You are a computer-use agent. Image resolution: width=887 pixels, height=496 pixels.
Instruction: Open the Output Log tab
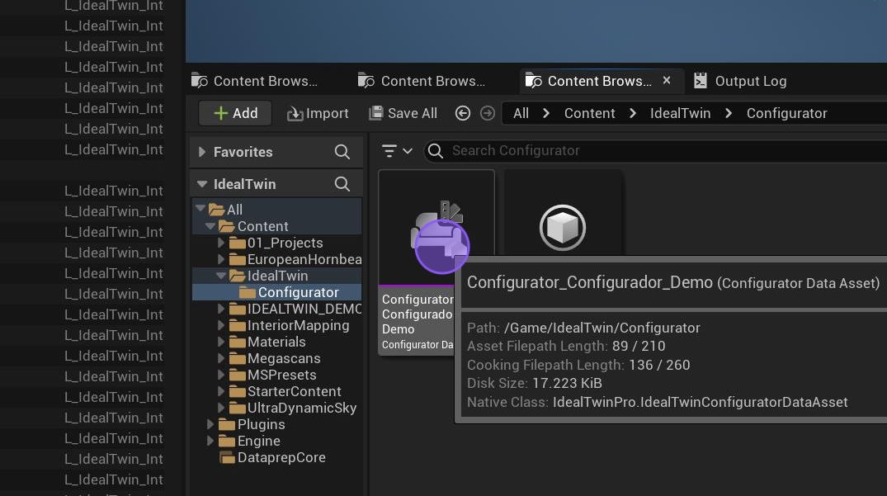[740, 81]
